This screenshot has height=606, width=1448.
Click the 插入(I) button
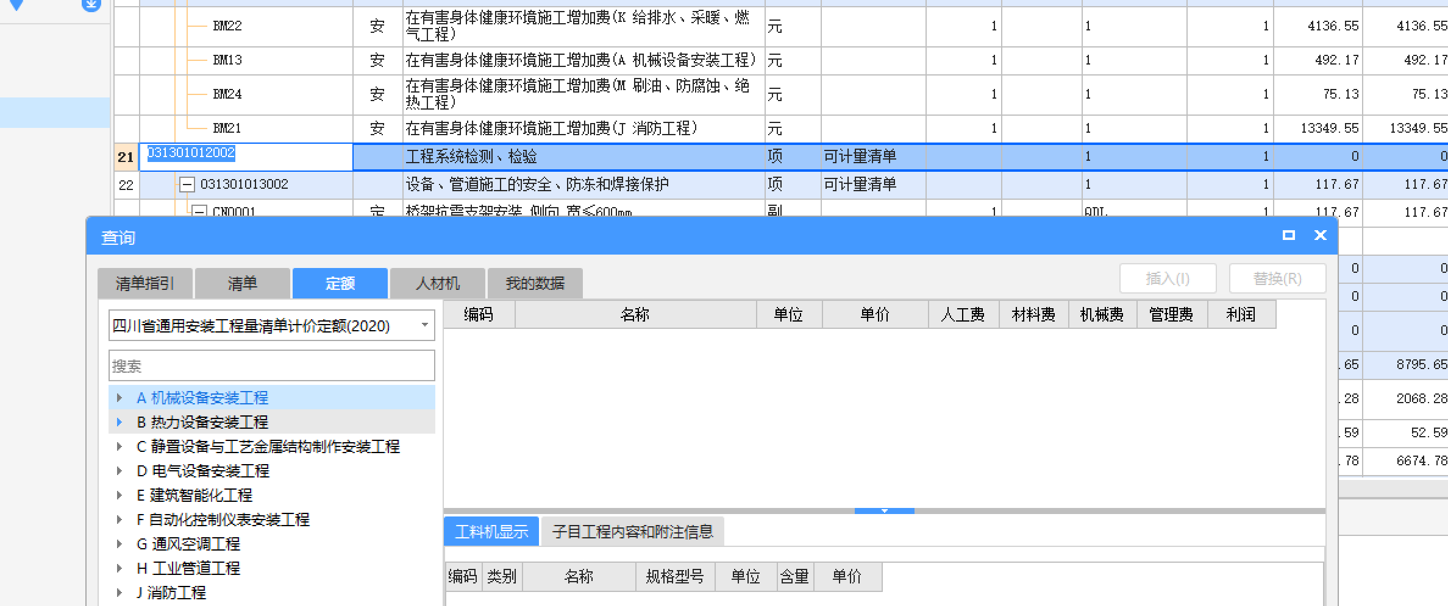coord(1168,279)
